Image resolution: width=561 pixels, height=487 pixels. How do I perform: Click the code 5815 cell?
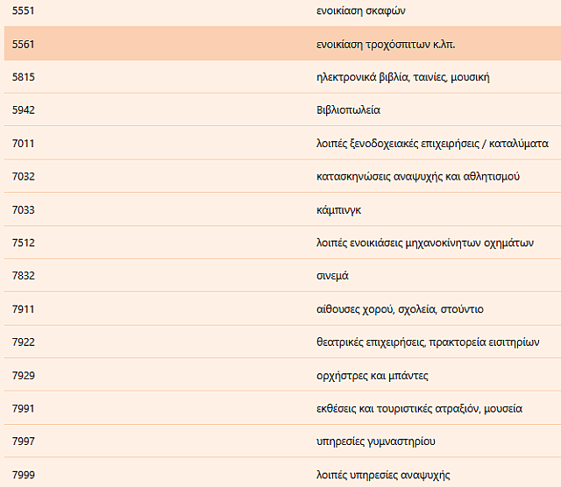tap(24, 77)
